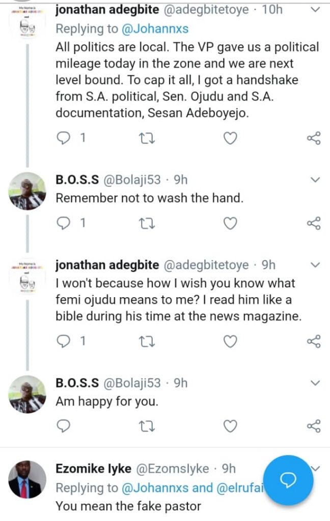330x521 pixels.
Task: Expand menu chevron on 'Remember not to wash' tweet
Action: click(315, 180)
